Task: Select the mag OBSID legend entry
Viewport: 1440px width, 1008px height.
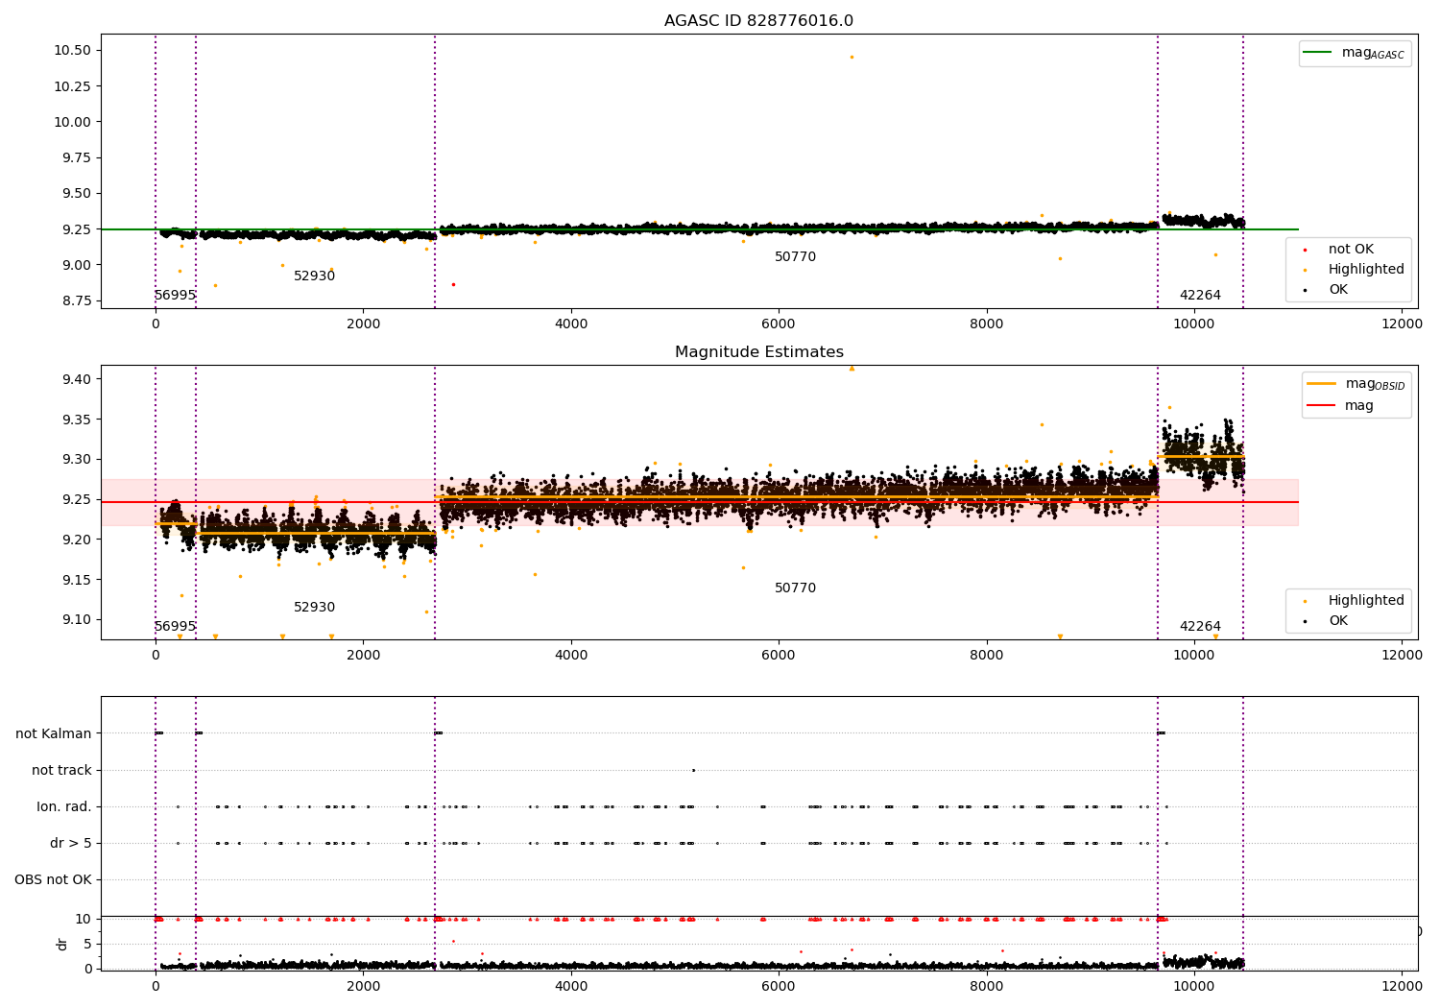Action: pos(1356,384)
